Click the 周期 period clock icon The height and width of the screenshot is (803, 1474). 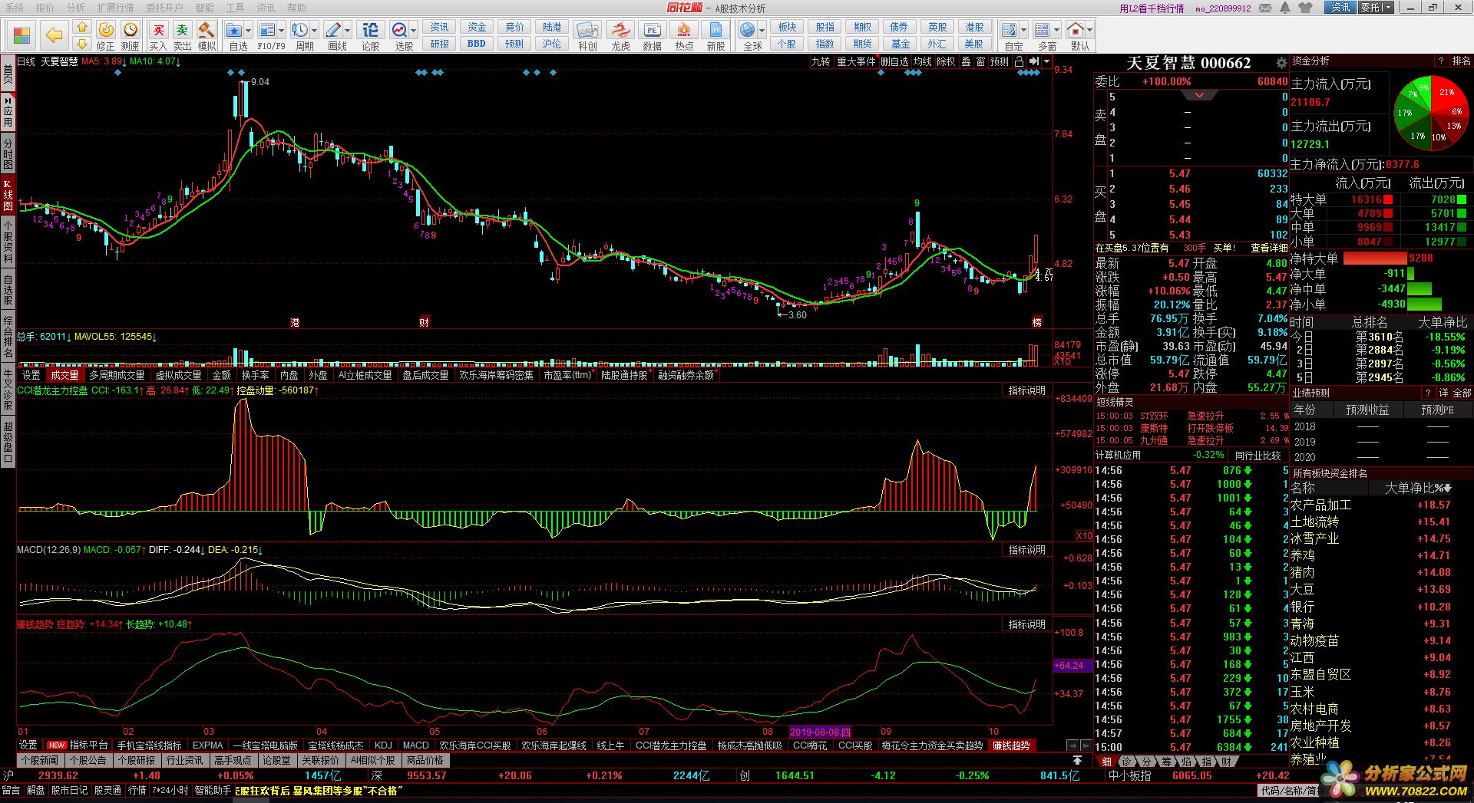[x=299, y=31]
